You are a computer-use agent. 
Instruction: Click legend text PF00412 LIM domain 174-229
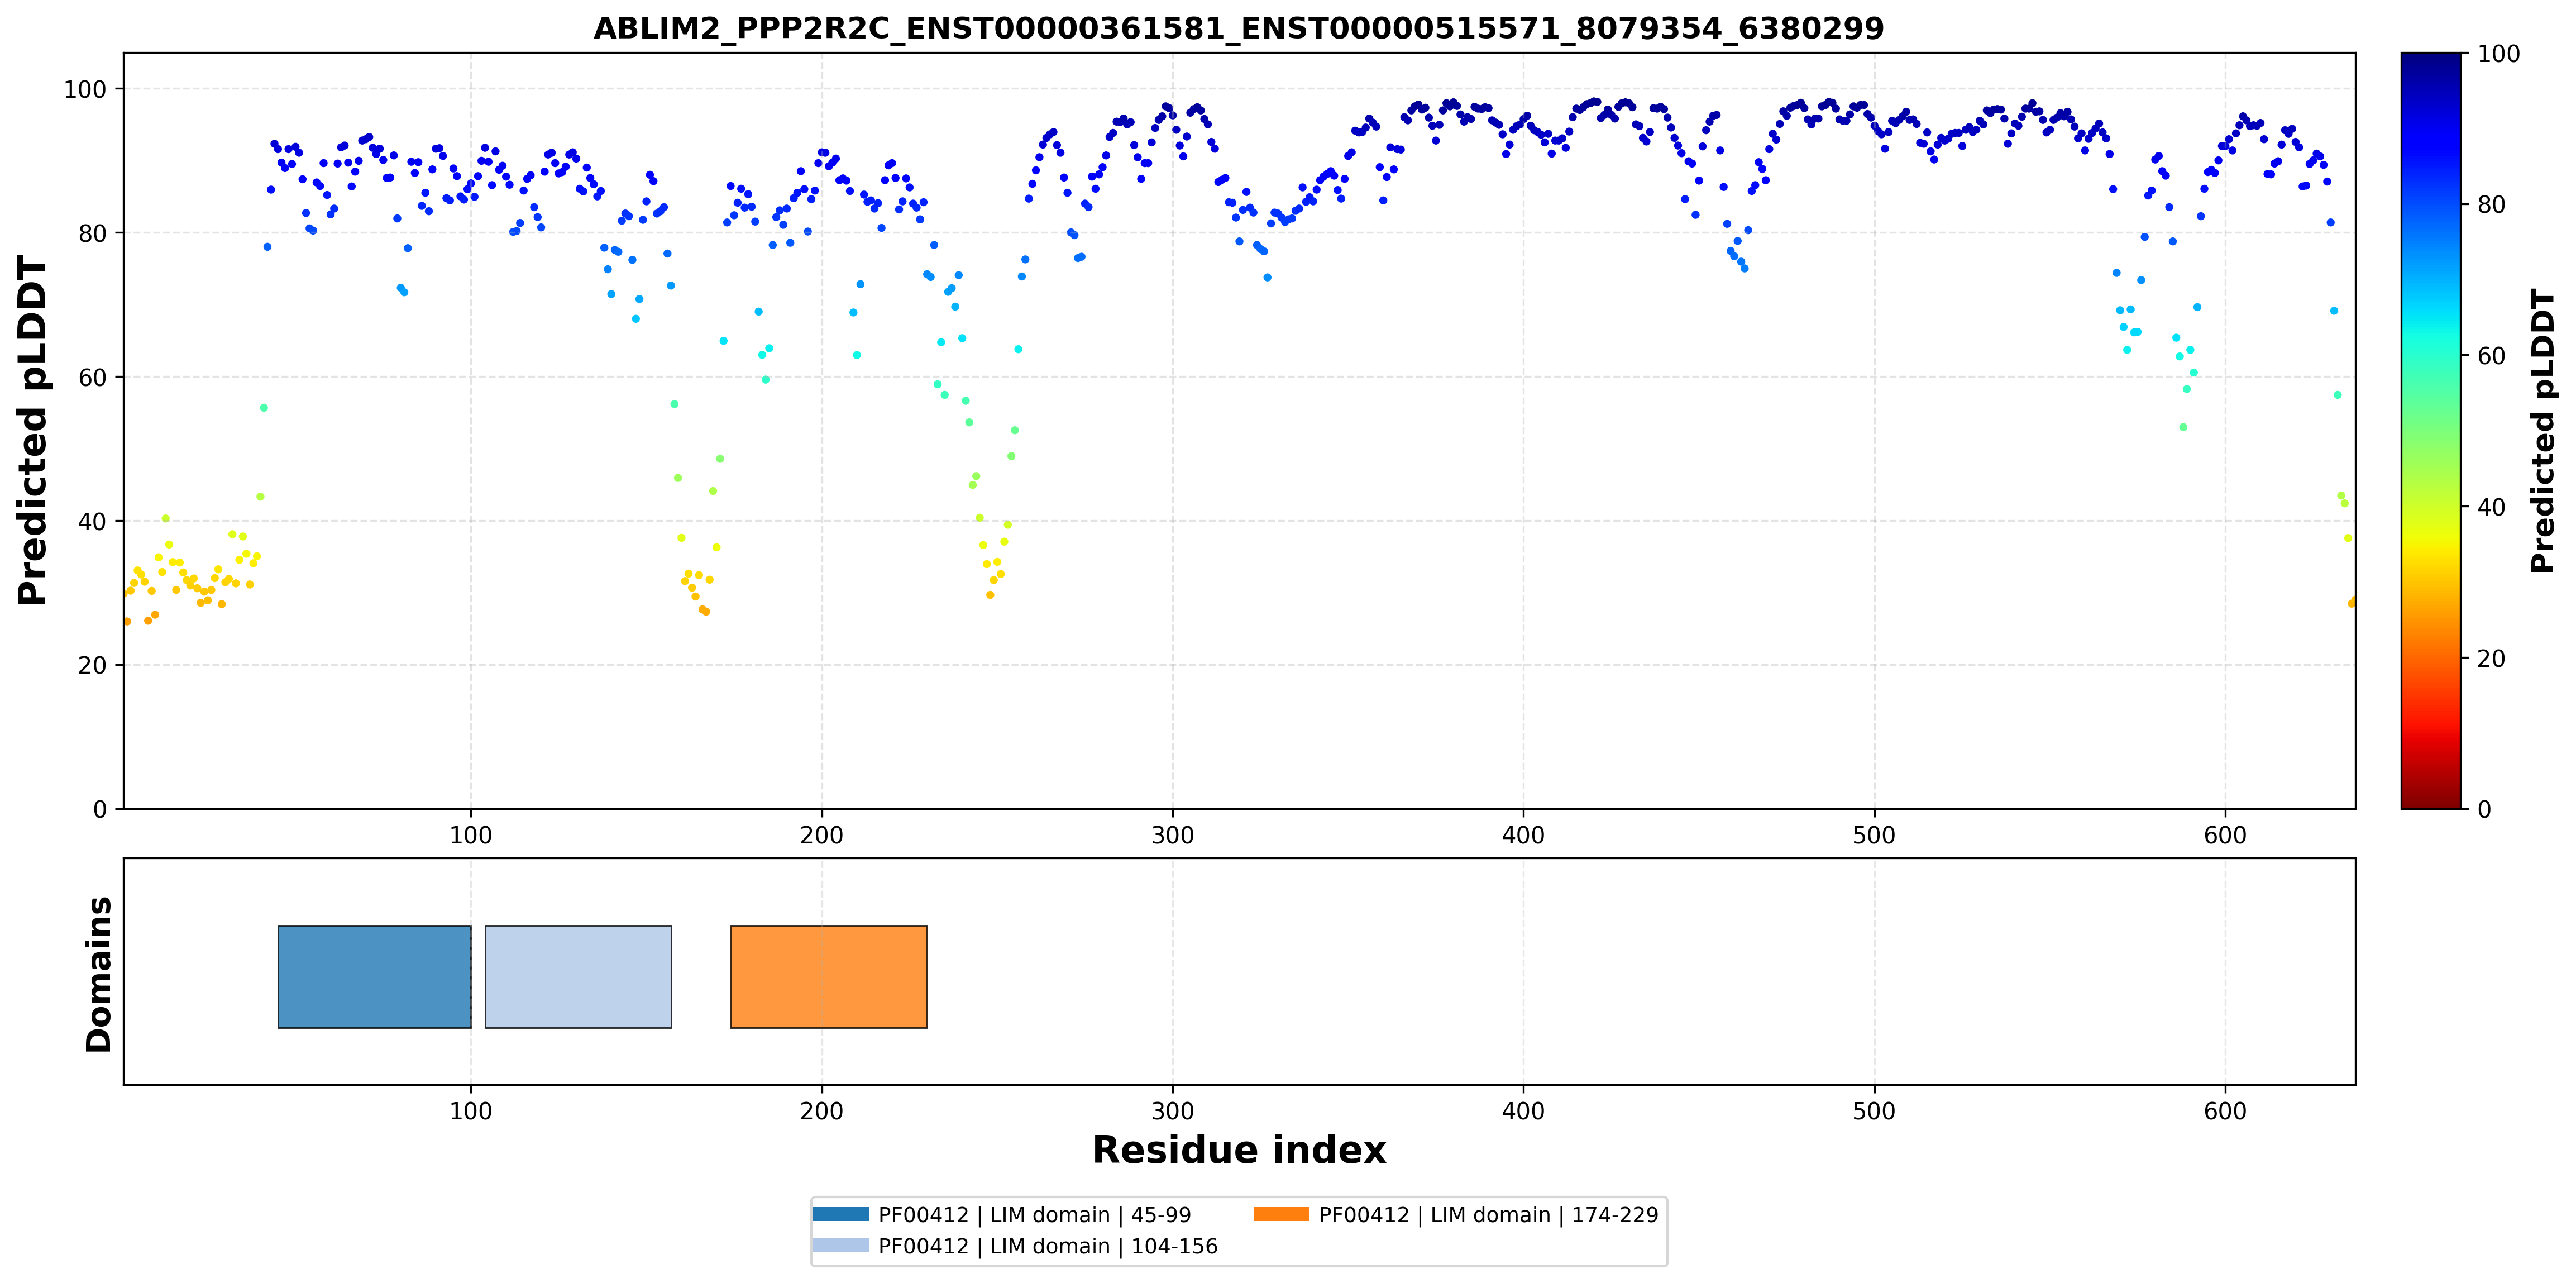point(1488,1215)
